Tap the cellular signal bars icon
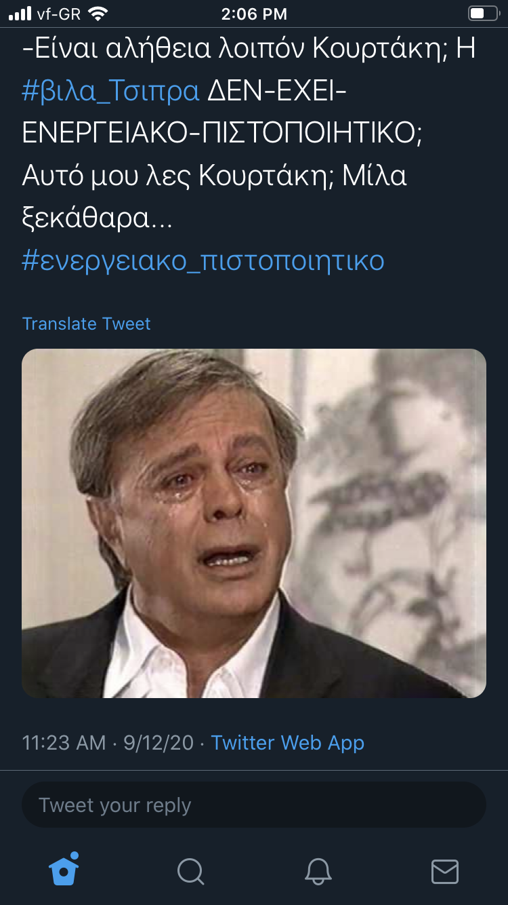The width and height of the screenshot is (508, 905). point(20,14)
